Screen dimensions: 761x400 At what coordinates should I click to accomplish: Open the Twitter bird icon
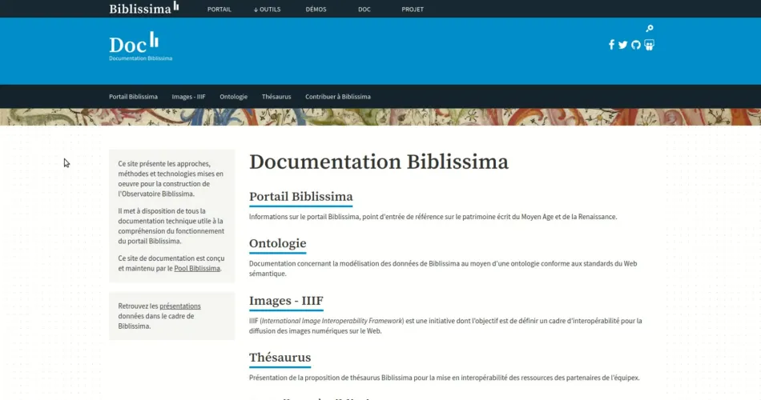(x=623, y=45)
